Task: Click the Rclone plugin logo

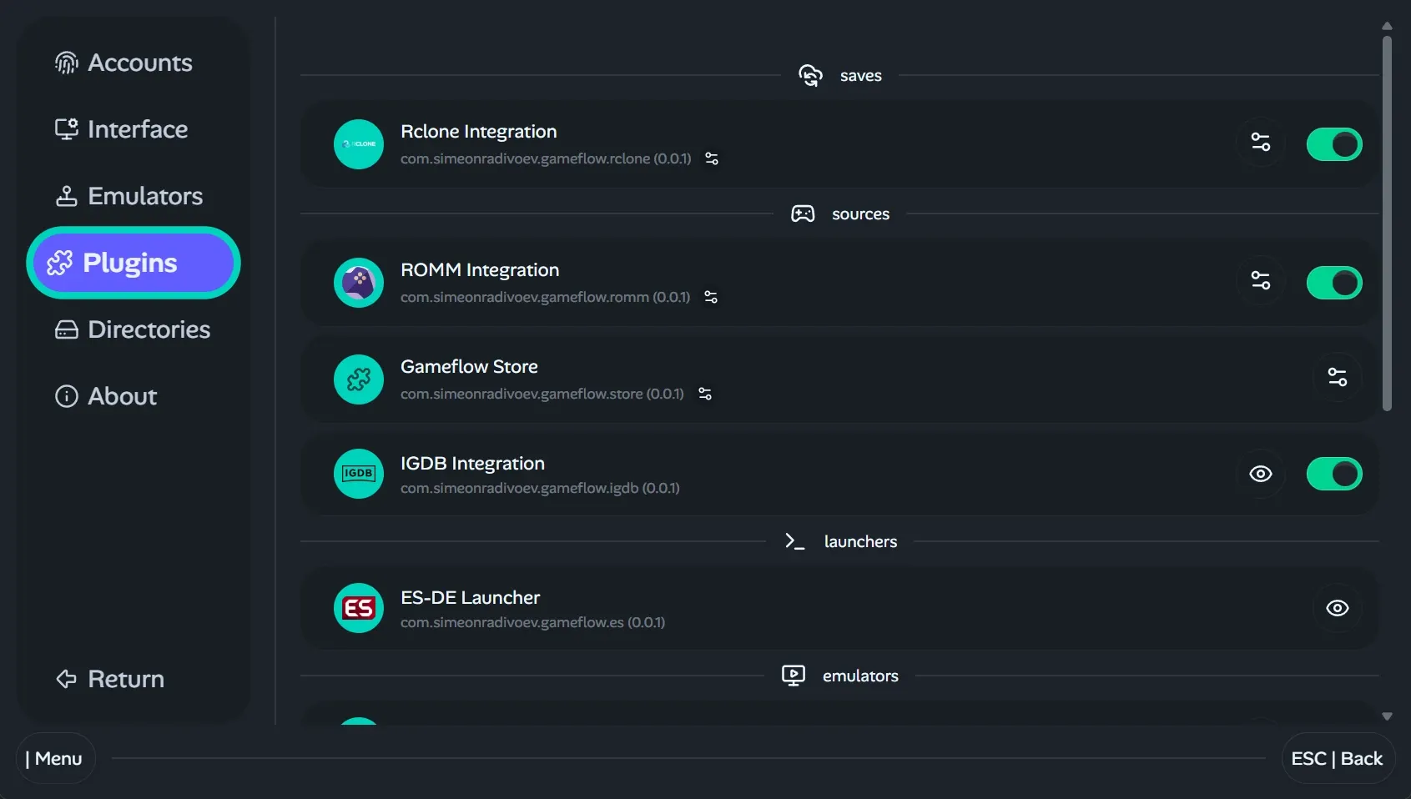Action: (x=359, y=144)
